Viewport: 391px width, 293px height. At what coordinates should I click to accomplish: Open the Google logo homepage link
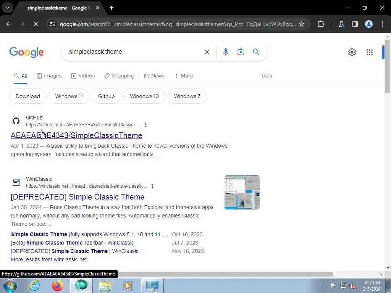[27, 52]
